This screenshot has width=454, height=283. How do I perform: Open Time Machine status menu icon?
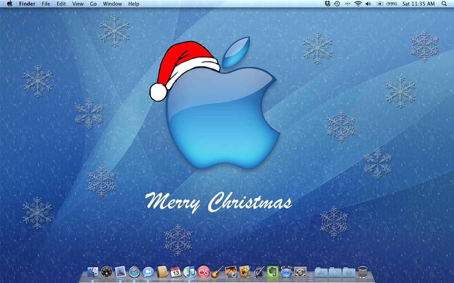click(x=337, y=4)
